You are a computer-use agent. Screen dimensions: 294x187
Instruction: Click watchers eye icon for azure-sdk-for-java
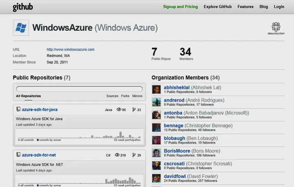tap(119, 110)
